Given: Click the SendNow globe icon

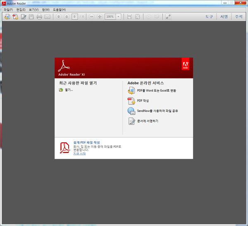Looking at the screenshot, I should tap(131, 111).
